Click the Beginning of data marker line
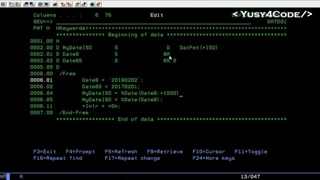This screenshot has width=320, height=180. 171,34
